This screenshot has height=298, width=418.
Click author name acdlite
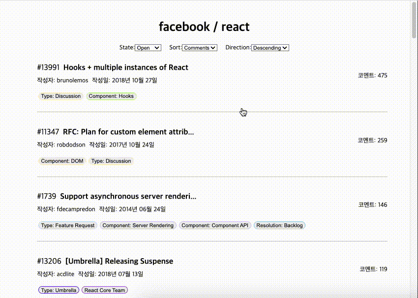65,274
